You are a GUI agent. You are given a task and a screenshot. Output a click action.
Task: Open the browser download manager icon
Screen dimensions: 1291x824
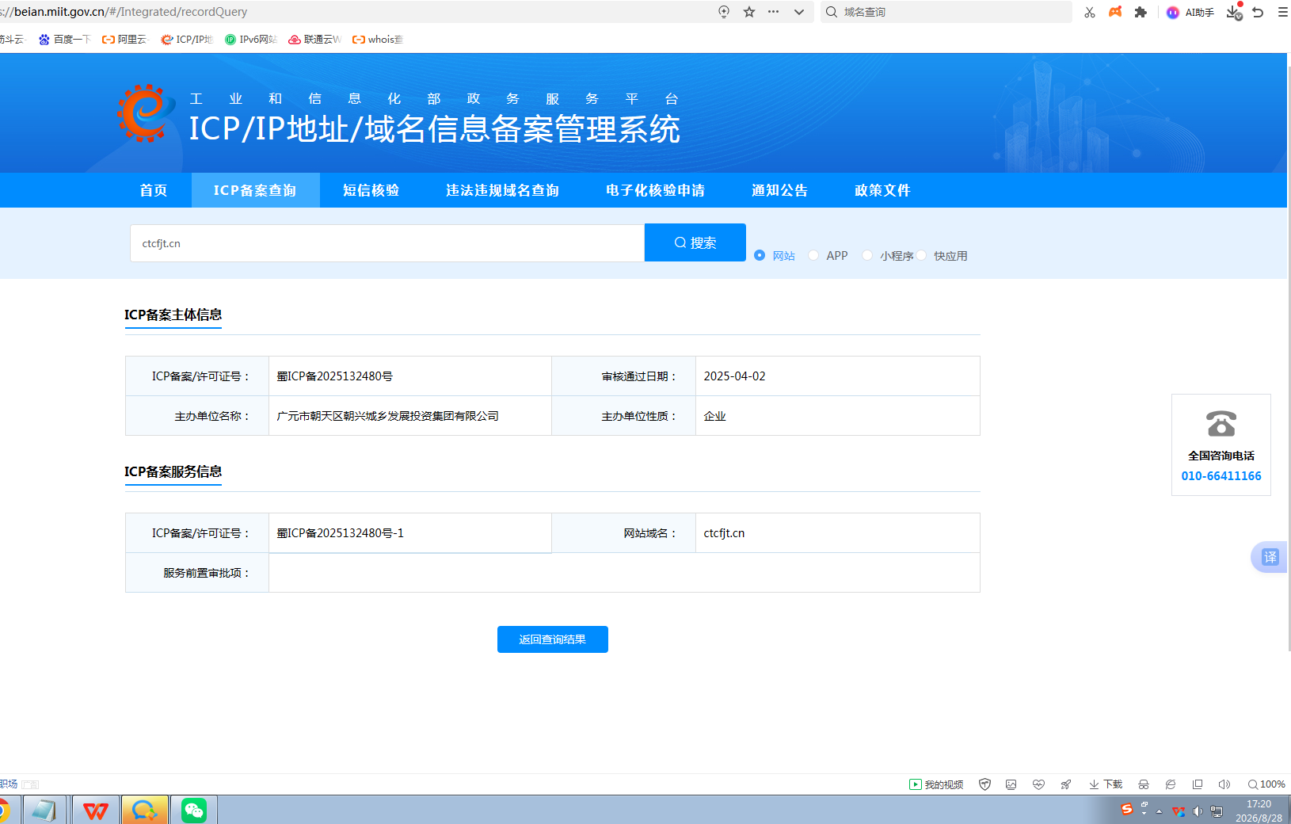[1234, 12]
